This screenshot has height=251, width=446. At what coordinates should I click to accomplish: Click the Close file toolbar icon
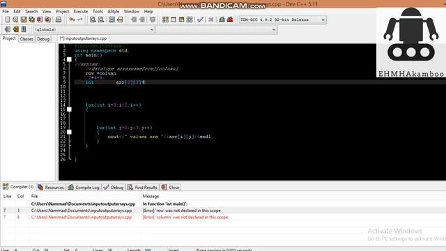pos(40,20)
